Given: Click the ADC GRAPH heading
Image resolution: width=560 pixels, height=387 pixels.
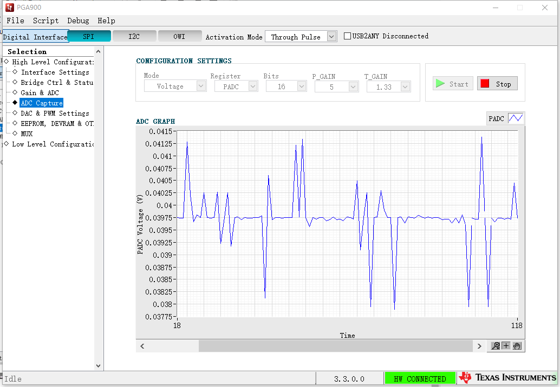Looking at the screenshot, I should click(156, 121).
